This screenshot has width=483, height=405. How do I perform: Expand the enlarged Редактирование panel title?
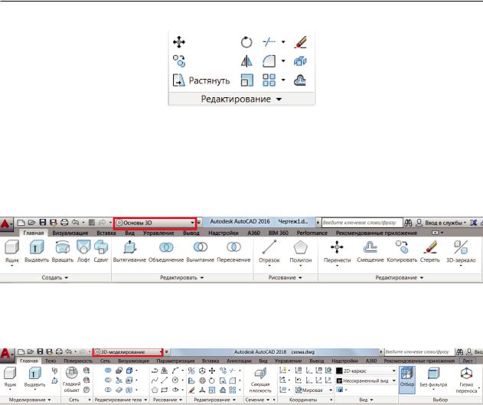click(242, 100)
